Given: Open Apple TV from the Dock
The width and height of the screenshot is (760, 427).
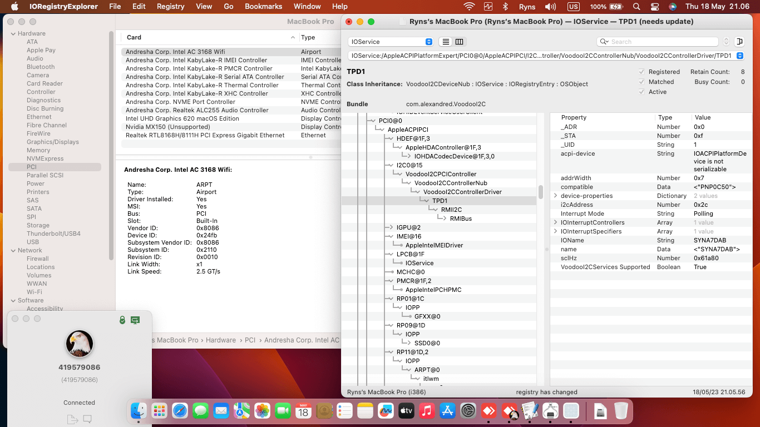Looking at the screenshot, I should (x=406, y=411).
